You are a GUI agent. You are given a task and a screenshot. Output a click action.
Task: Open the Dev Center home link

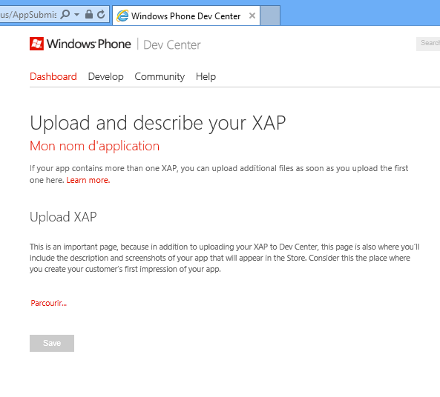coord(172,45)
